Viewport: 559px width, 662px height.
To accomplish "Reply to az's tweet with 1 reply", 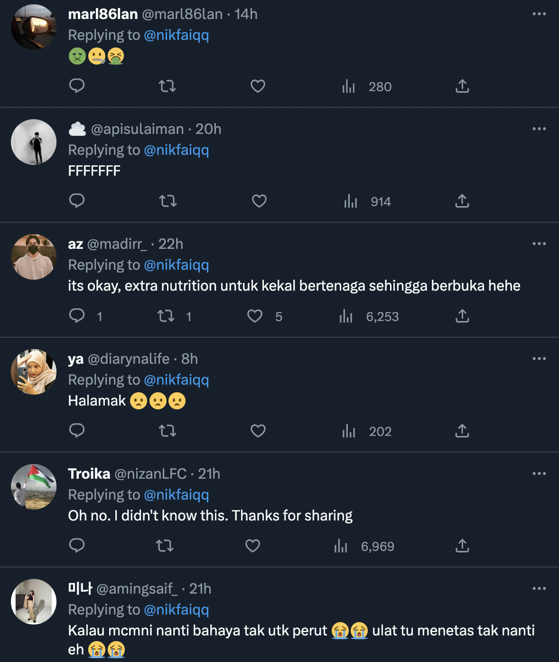I will coord(77,316).
